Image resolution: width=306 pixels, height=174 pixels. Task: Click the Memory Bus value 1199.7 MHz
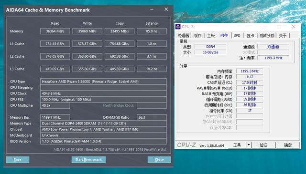pos(55,117)
